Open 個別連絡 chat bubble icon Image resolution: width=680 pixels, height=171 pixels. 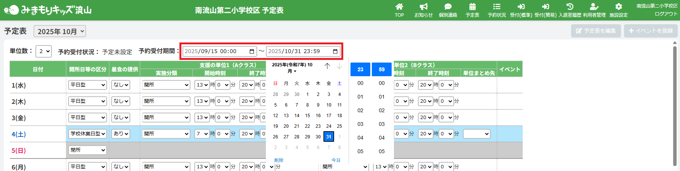coord(448,7)
